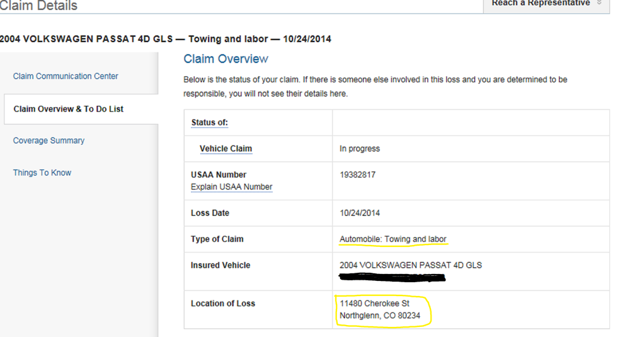Click the Location of Loss row label
The width and height of the screenshot is (630, 337).
[222, 304]
